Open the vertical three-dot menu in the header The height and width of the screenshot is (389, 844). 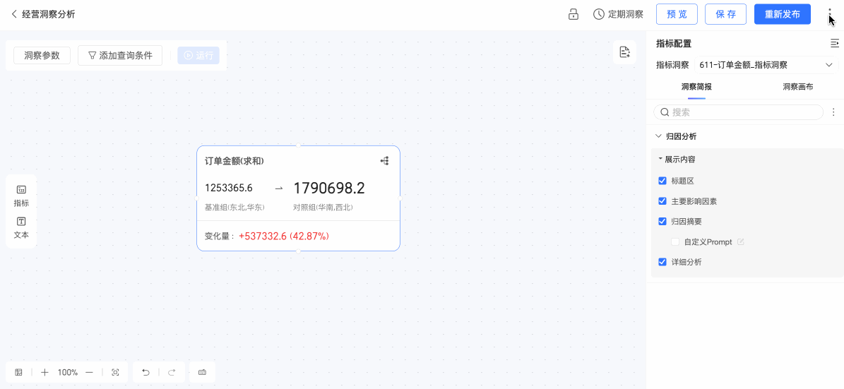coord(829,14)
